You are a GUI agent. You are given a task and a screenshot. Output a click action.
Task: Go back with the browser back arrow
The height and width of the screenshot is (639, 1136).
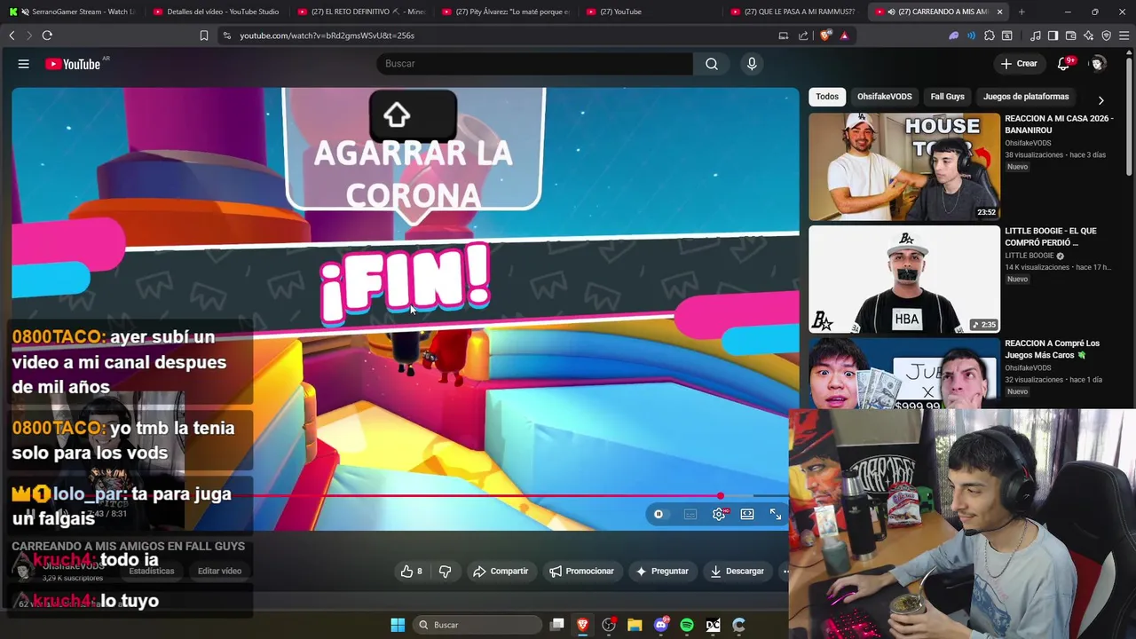tap(12, 35)
